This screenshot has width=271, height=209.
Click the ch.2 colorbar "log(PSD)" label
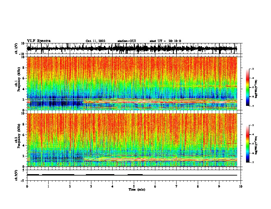coord(256,145)
